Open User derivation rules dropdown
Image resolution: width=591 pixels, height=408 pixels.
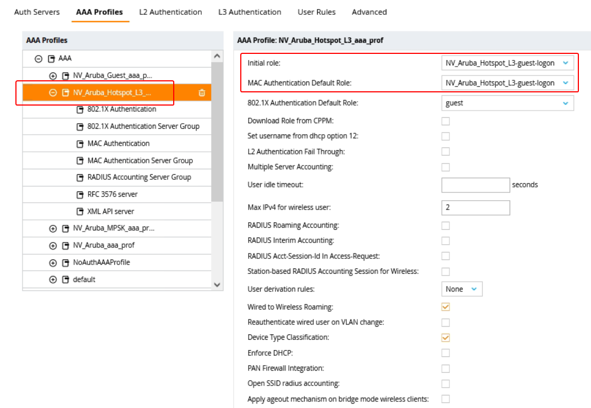[x=461, y=289]
